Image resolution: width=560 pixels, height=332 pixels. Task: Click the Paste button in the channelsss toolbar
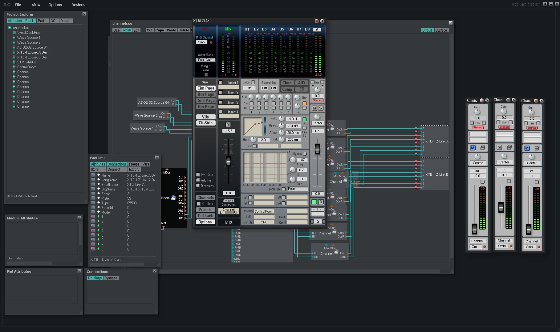click(172, 30)
